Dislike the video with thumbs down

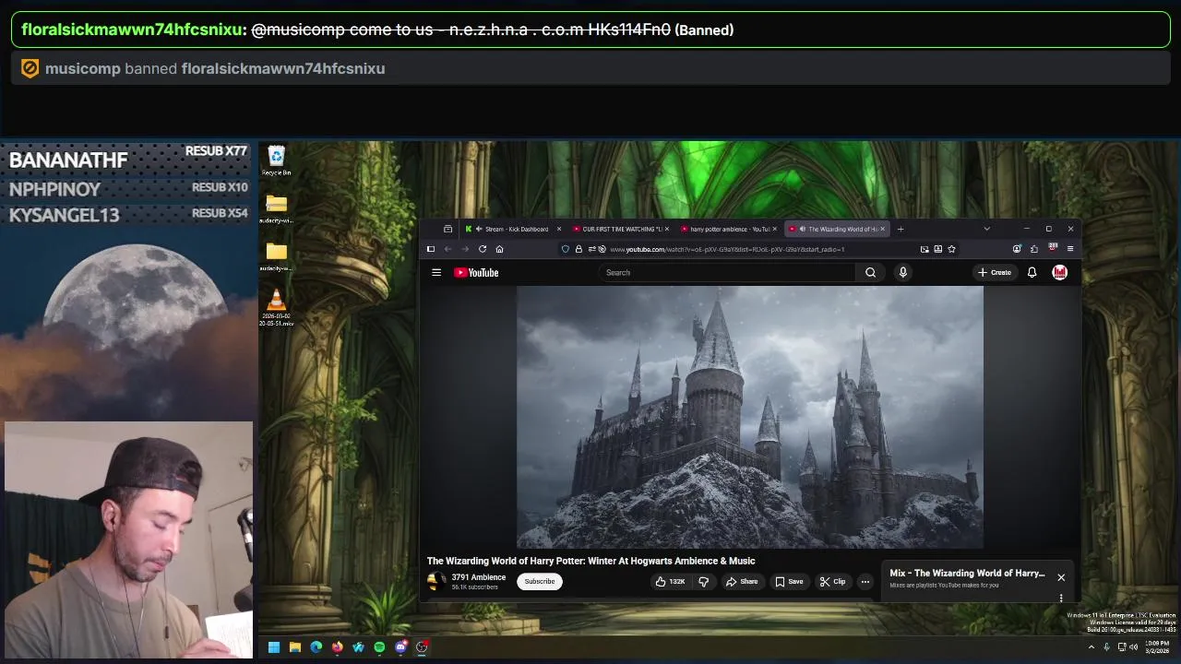pyautogui.click(x=703, y=581)
